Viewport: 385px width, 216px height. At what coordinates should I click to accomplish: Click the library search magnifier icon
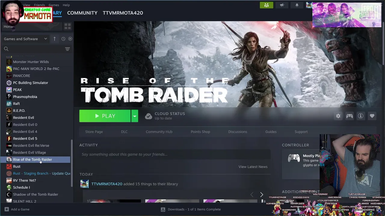[x=6, y=49]
